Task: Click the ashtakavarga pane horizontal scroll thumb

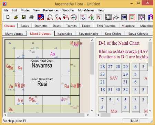Action: tap(105, 115)
